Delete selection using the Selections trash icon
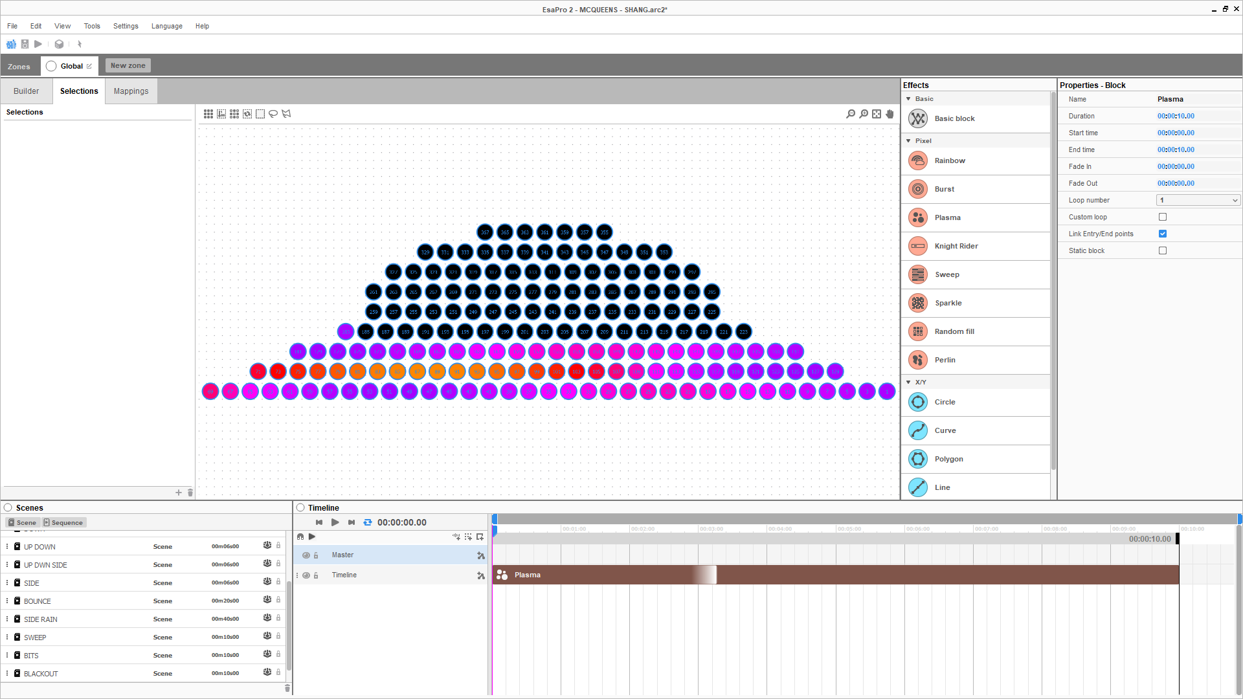 coord(190,493)
